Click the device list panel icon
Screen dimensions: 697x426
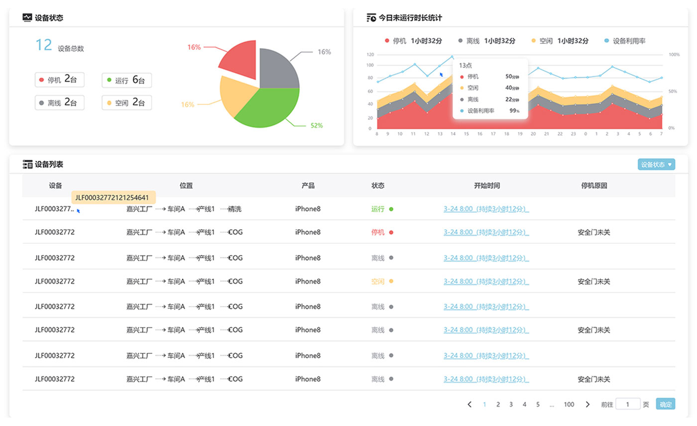click(x=27, y=164)
